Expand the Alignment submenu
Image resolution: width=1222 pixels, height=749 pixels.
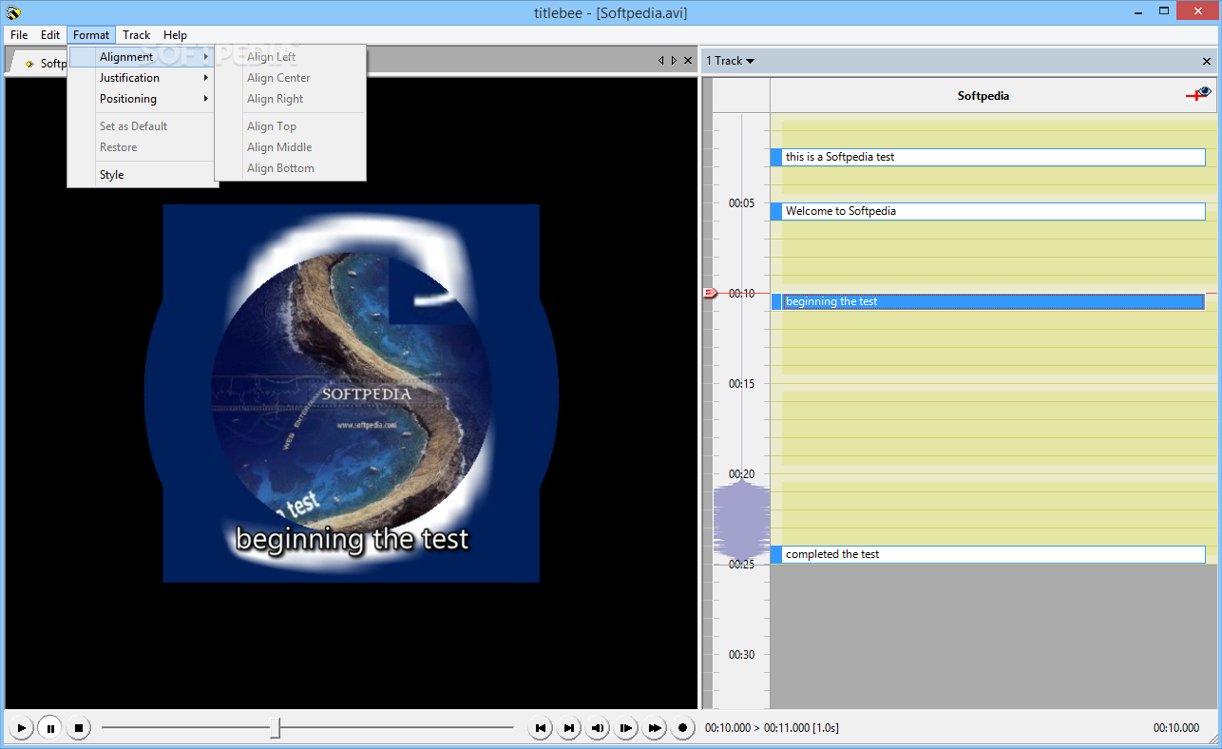pyautogui.click(x=143, y=57)
